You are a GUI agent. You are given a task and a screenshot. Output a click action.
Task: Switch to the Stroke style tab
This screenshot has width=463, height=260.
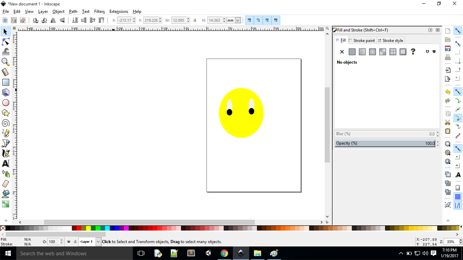[390, 41]
